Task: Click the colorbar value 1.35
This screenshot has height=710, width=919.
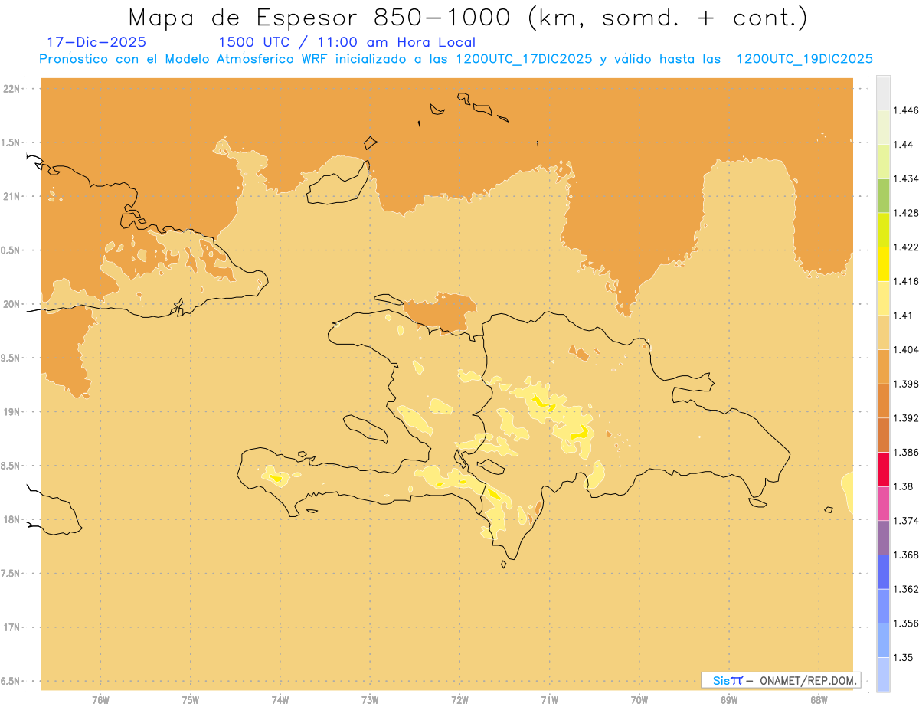Action: point(904,657)
